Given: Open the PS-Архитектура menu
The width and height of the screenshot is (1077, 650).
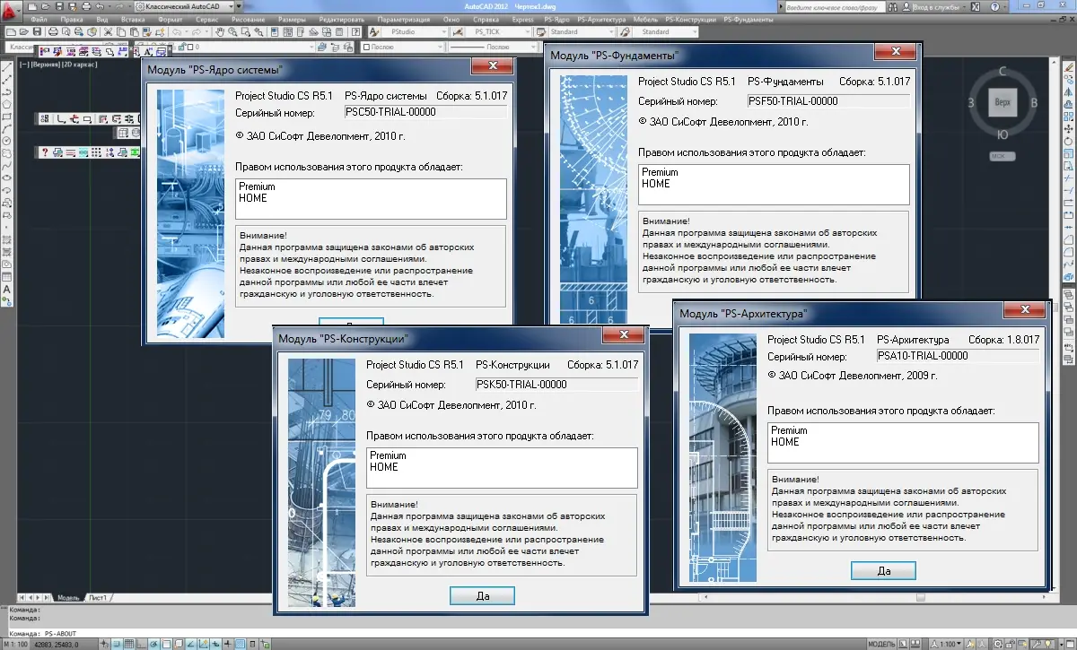Looking at the screenshot, I should coord(601,20).
